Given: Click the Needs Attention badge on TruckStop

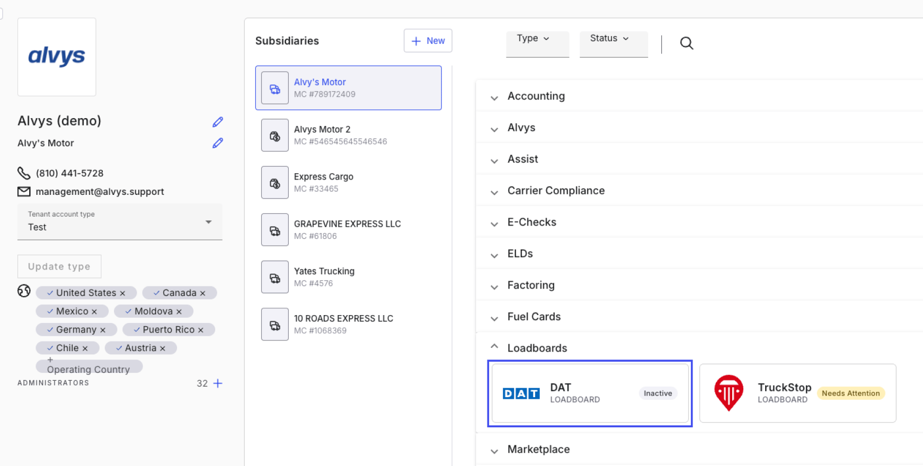Looking at the screenshot, I should click(x=851, y=393).
